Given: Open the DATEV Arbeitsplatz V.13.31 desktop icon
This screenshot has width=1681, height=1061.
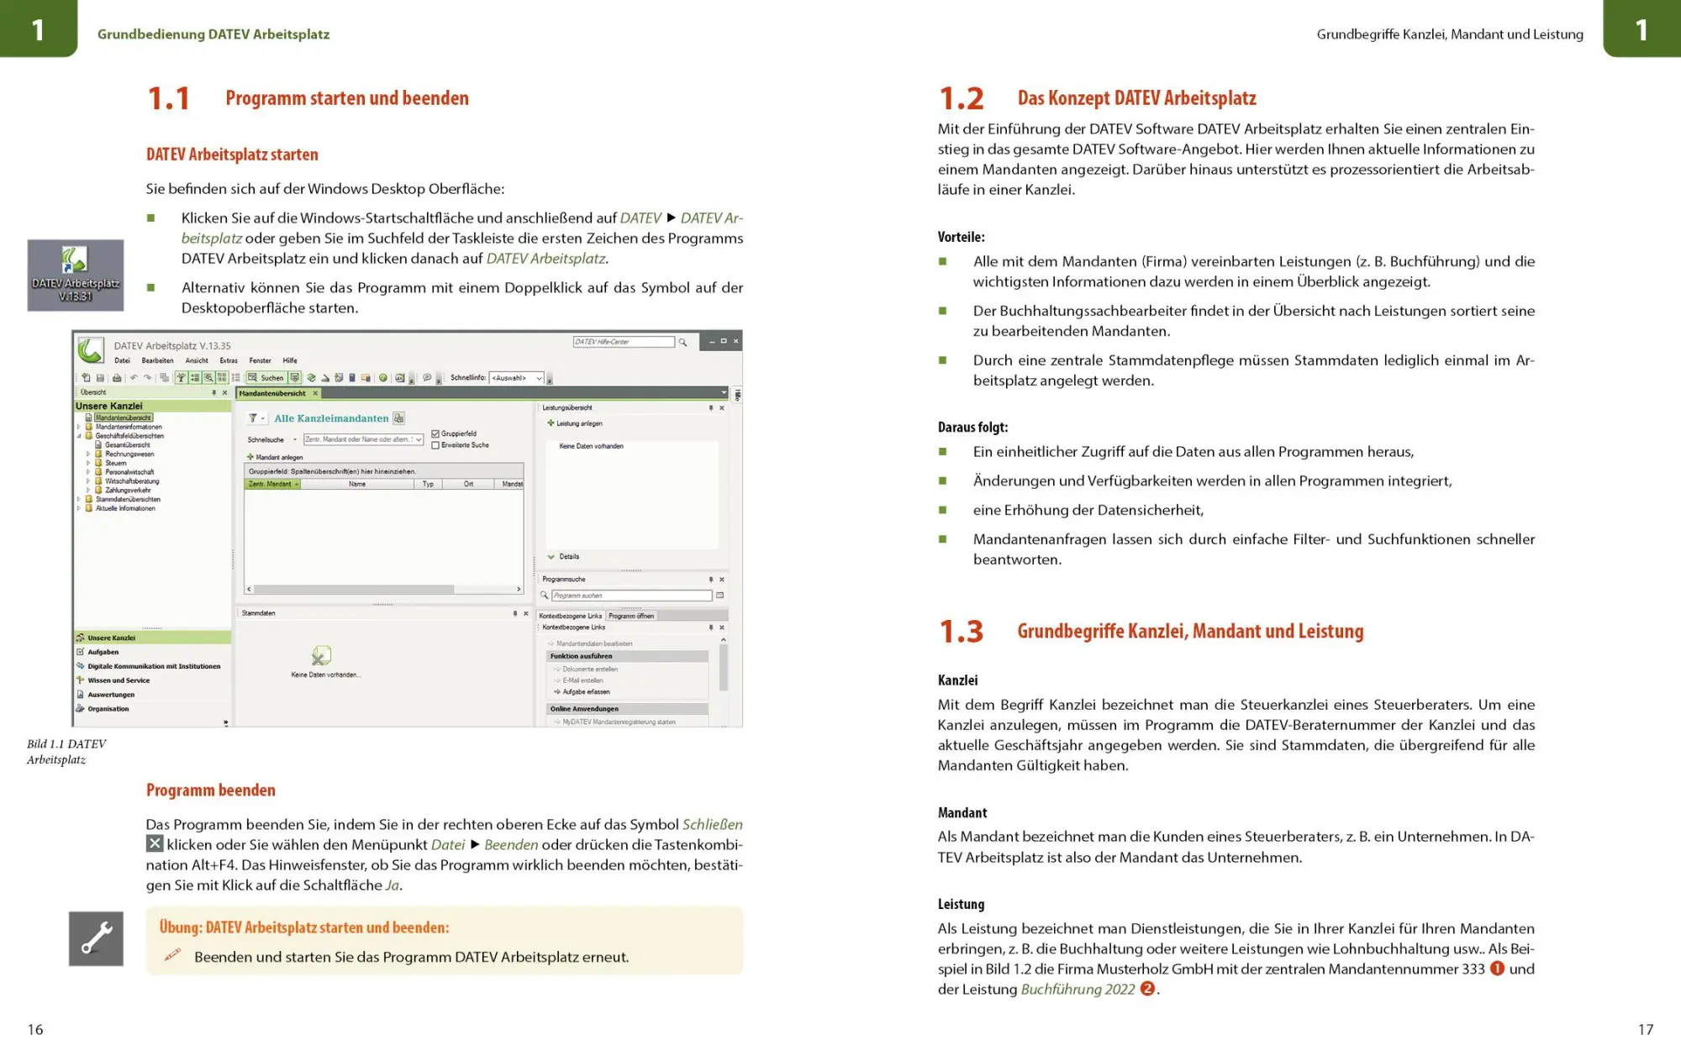Looking at the screenshot, I should click(76, 275).
